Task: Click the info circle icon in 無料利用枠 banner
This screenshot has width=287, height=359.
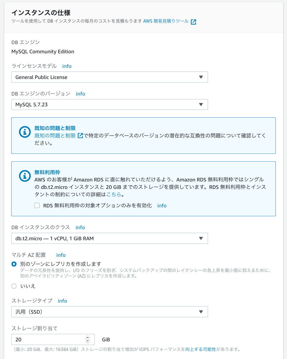Action: (25, 176)
